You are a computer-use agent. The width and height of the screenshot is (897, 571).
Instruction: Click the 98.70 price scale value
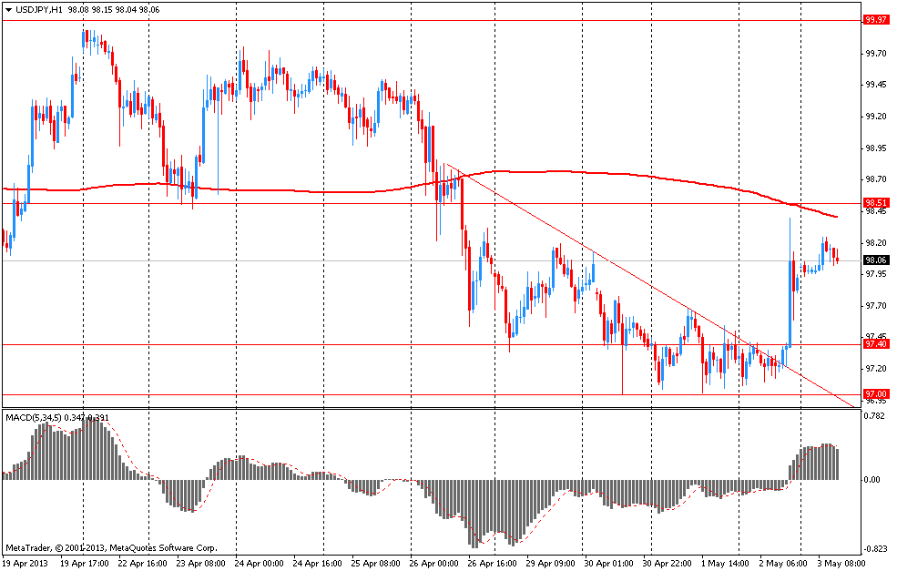(x=876, y=179)
